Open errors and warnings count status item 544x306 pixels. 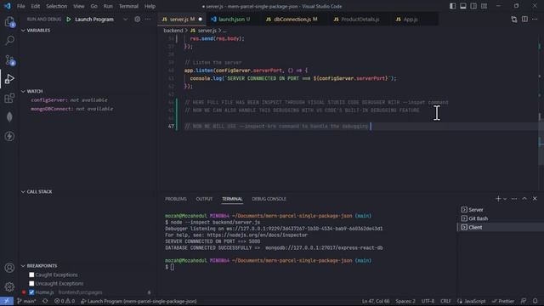65,301
